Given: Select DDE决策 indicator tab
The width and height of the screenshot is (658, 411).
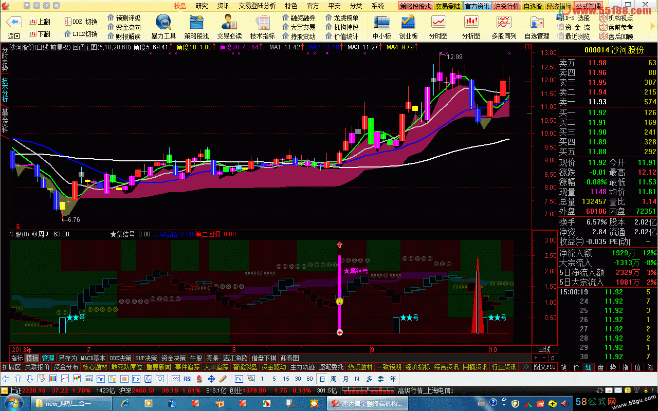Looking at the screenshot, I should 121,358.
